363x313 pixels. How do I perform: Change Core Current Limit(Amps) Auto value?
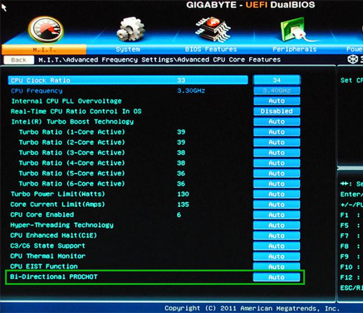pos(277,204)
